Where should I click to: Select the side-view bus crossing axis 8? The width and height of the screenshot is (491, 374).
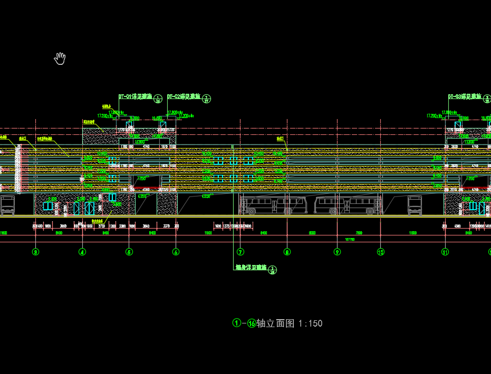click(x=273, y=205)
